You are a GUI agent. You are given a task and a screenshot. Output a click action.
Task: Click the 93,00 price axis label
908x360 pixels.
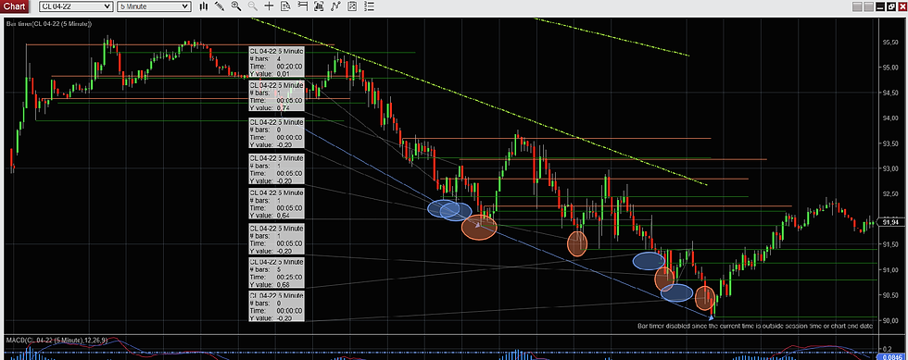(x=889, y=168)
